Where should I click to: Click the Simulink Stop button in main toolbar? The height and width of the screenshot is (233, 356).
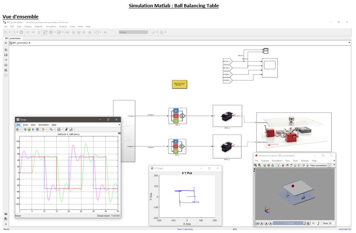pos(90,32)
